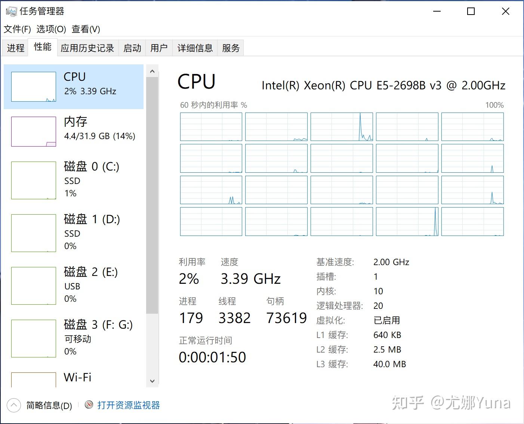Switch to the 详细信息 tab
Image resolution: width=524 pixels, height=424 pixels.
click(195, 48)
